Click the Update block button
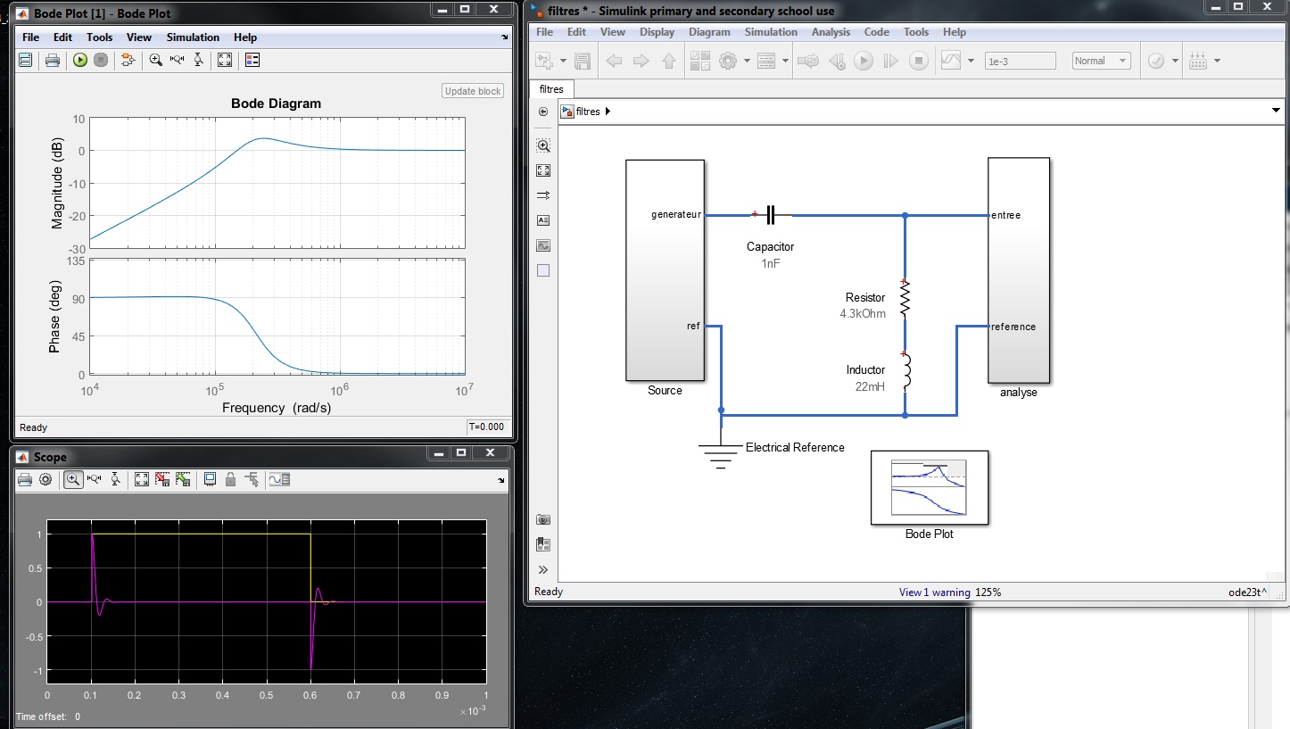The image size is (1290, 729). [x=473, y=91]
